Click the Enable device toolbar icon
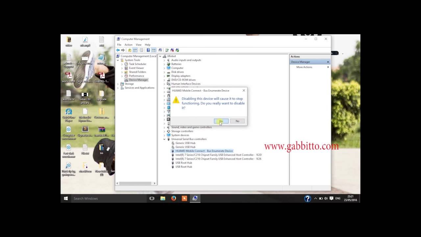 [177, 50]
